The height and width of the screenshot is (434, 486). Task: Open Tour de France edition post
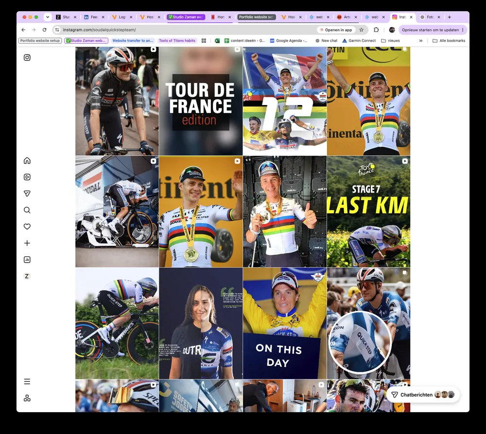(x=201, y=101)
